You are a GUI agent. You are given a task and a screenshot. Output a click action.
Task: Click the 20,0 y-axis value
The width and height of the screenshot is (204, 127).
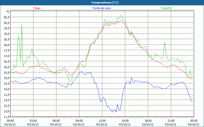tap(7, 23)
